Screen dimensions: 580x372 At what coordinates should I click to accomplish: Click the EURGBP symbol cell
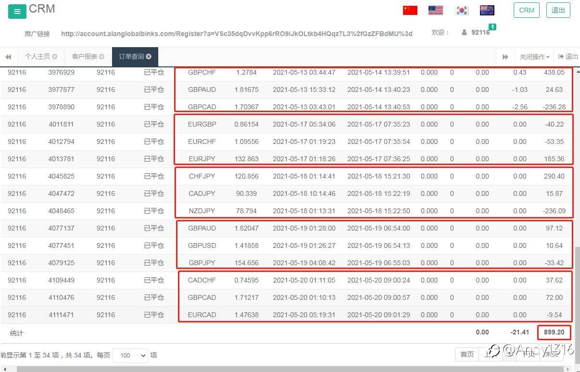(x=202, y=125)
